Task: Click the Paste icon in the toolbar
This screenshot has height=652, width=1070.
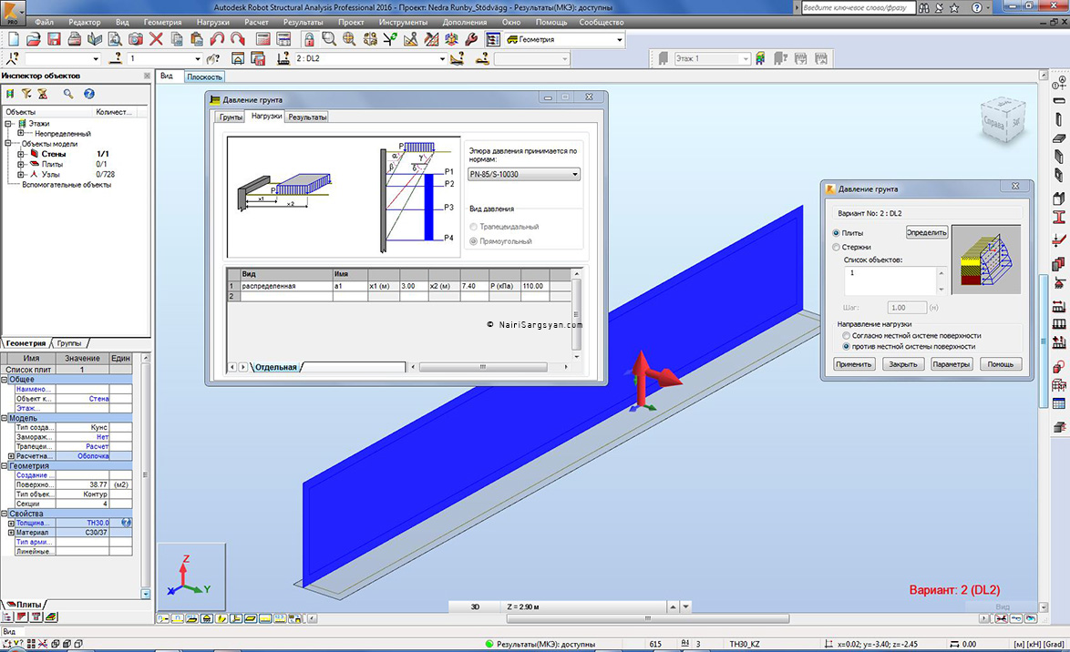Action: [197, 39]
